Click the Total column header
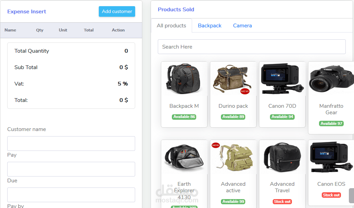Screen dimensions: 354x208 [89, 30]
